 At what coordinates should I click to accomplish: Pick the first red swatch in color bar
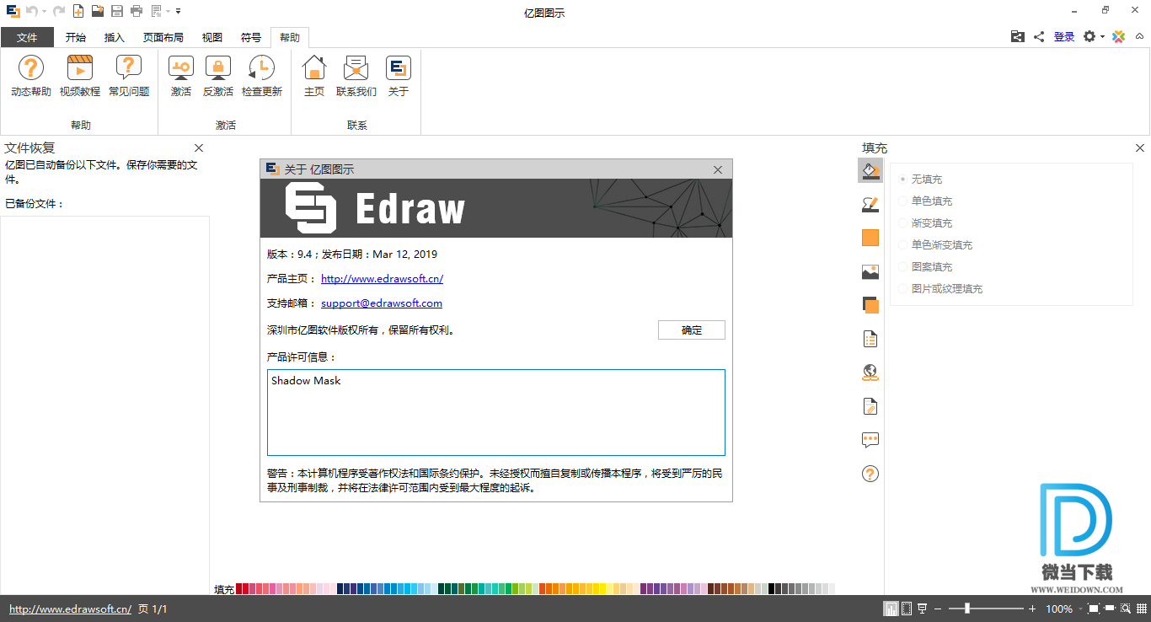pos(239,589)
